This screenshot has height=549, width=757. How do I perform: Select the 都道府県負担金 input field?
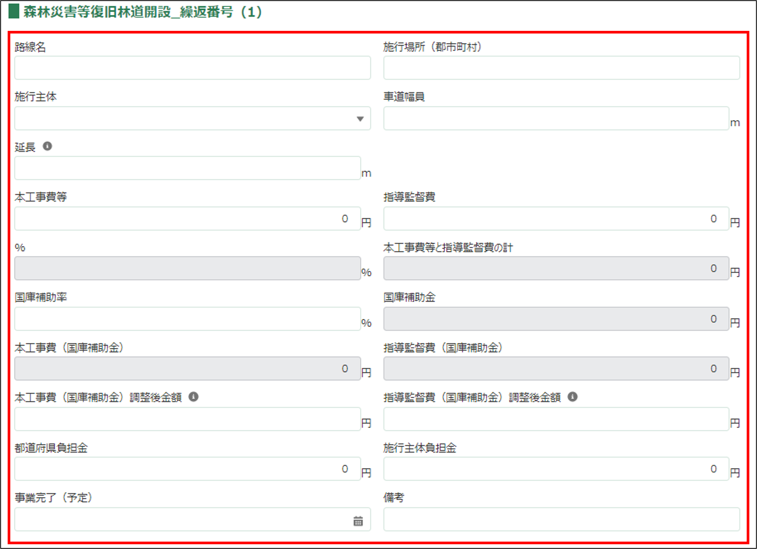tap(187, 469)
